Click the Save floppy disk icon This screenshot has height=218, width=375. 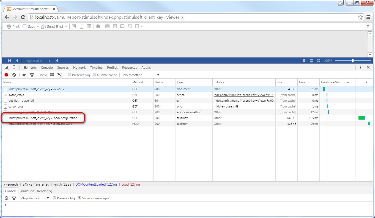pos(24,26)
